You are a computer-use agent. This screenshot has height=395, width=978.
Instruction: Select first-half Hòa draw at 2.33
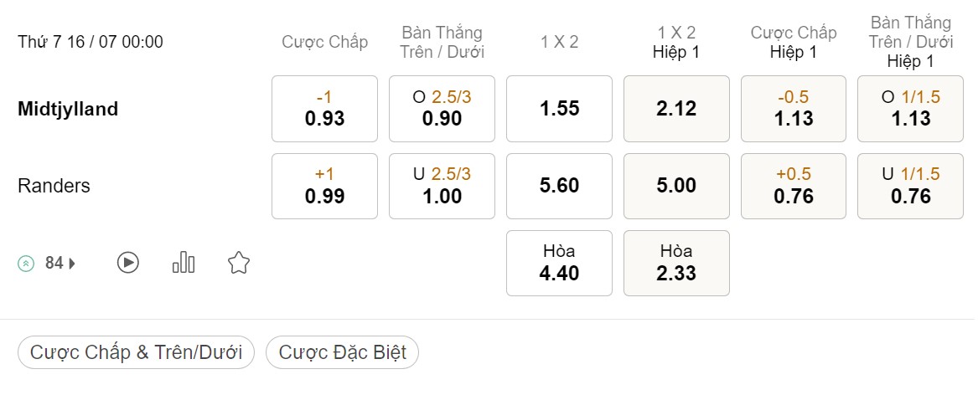tap(677, 263)
